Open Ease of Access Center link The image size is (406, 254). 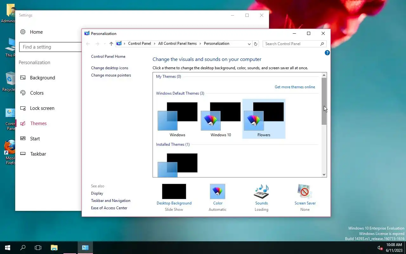point(109,208)
